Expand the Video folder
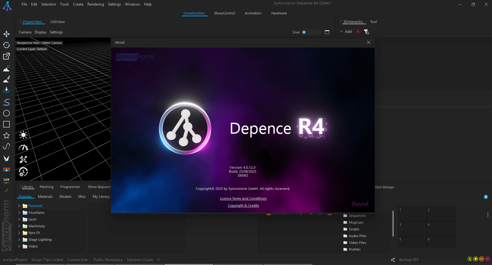The height and width of the screenshot is (265, 492). point(19,246)
